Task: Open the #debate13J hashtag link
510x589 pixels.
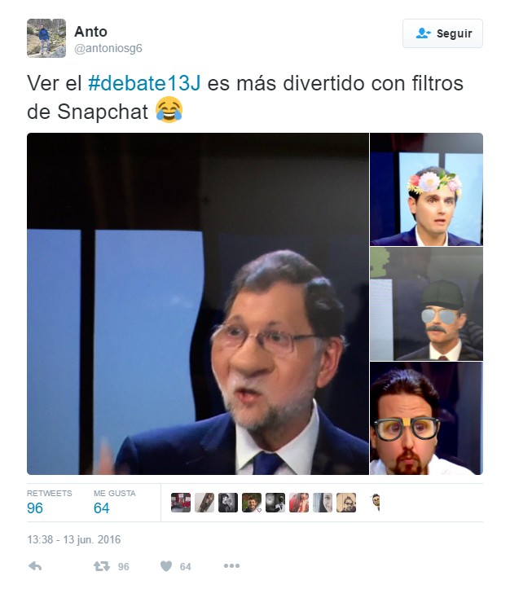Action: tap(144, 83)
